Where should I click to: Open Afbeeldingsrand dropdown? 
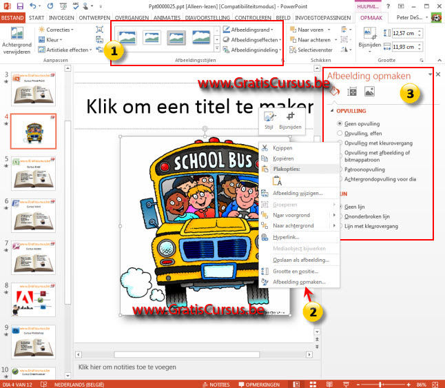point(248,30)
